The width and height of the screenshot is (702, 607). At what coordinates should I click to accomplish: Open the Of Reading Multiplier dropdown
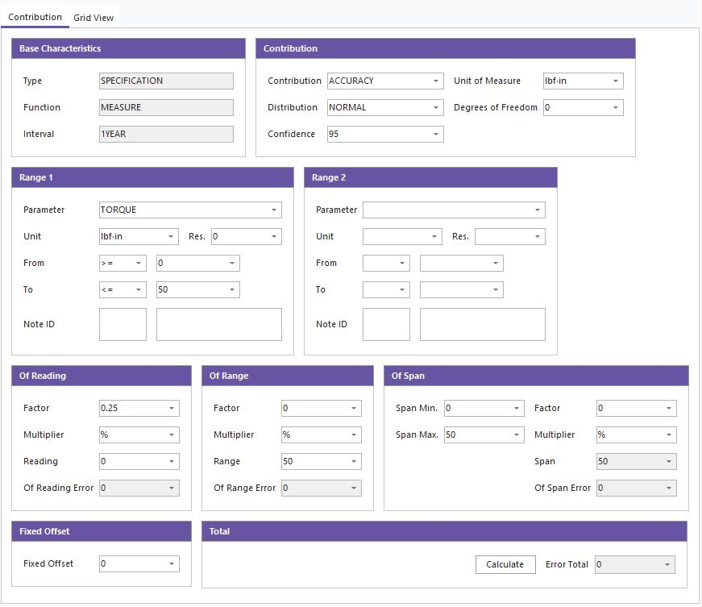click(172, 434)
